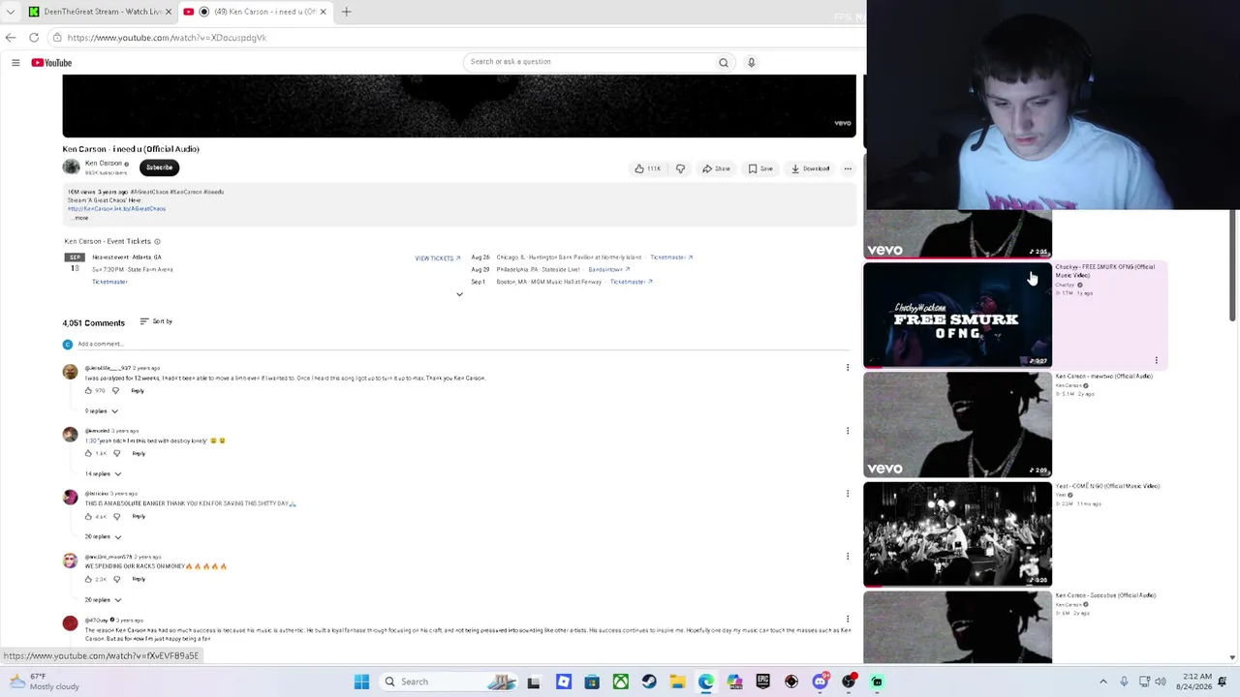Viewport: 1240px width, 697px height.
Task: Open the YouTube guide hamburger menu
Action: pyautogui.click(x=15, y=63)
